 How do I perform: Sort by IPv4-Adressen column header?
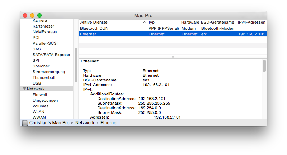click(251, 22)
